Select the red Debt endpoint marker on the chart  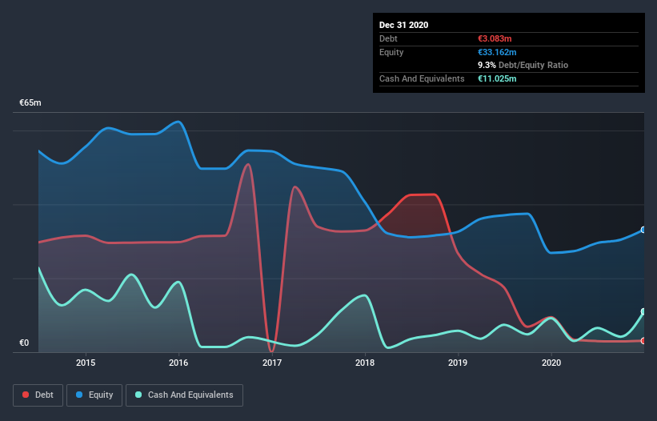(x=643, y=341)
